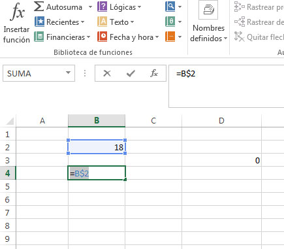Open the Fecha y hora icon
284x249 pixels.
[x=102, y=37]
